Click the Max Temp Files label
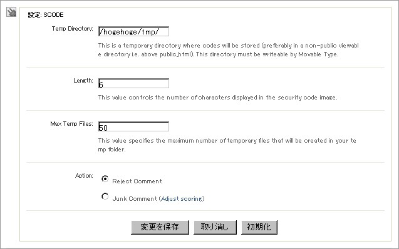 (x=71, y=124)
